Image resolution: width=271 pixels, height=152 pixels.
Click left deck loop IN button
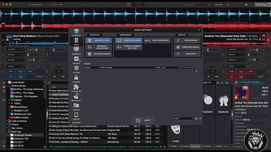(55, 76)
